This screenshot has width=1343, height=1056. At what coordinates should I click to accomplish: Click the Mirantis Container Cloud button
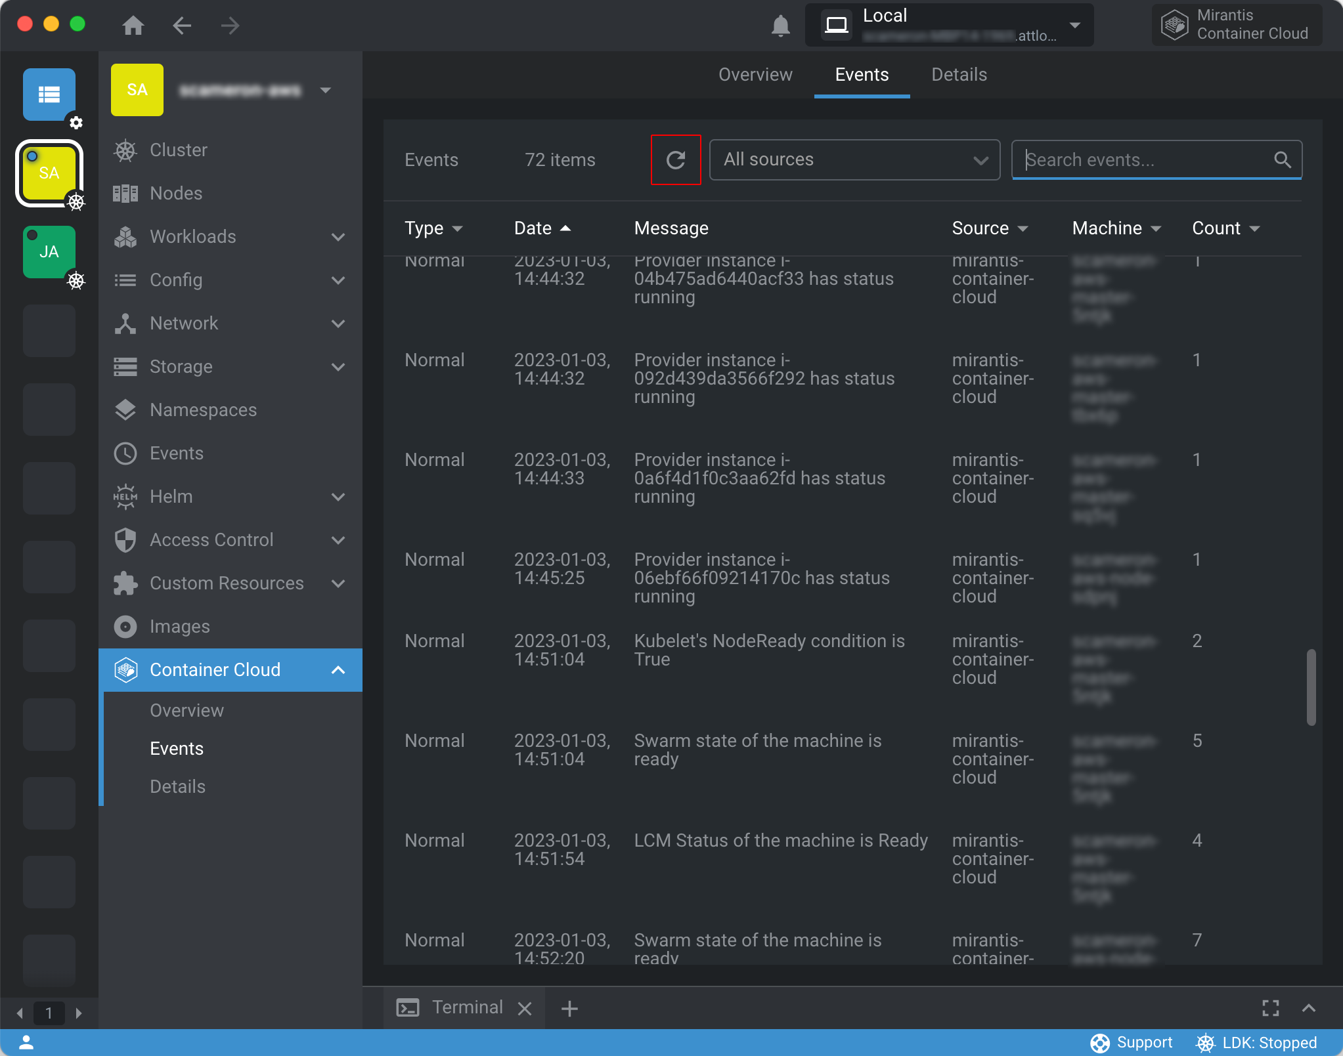[x=1237, y=25]
